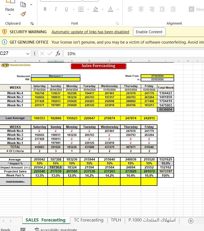This screenshot has width=204, height=231.
Task: Confirm entry with the checkmark icon
Action: tap(50, 54)
